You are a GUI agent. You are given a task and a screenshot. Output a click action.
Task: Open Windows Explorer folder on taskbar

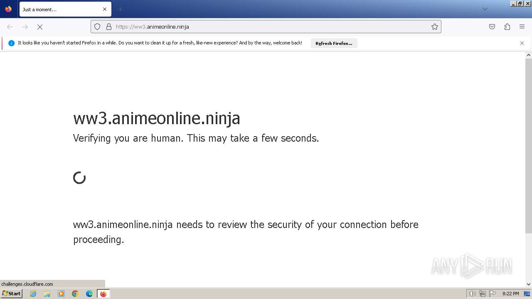[x=47, y=294]
